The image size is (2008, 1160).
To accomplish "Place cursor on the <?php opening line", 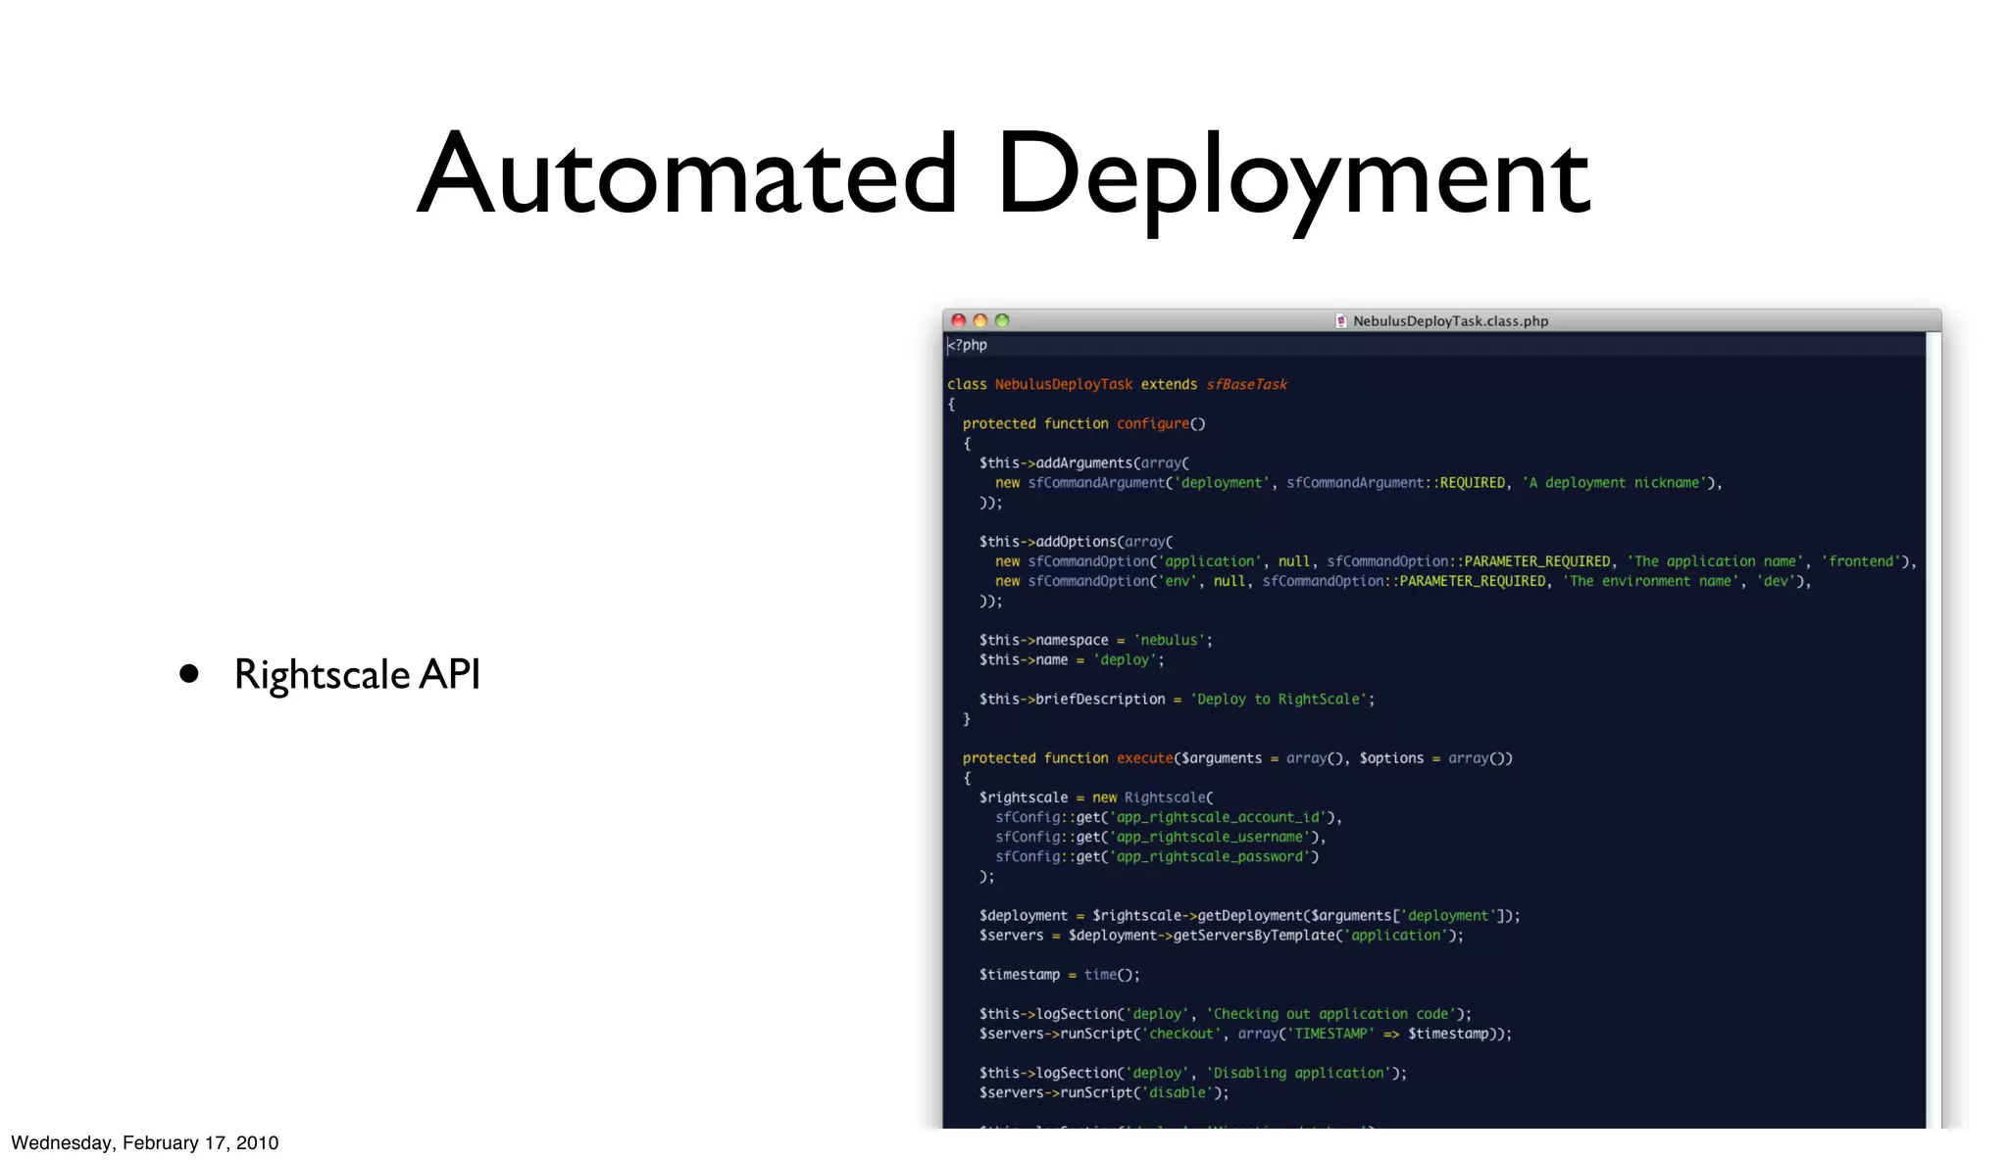I will click(968, 345).
